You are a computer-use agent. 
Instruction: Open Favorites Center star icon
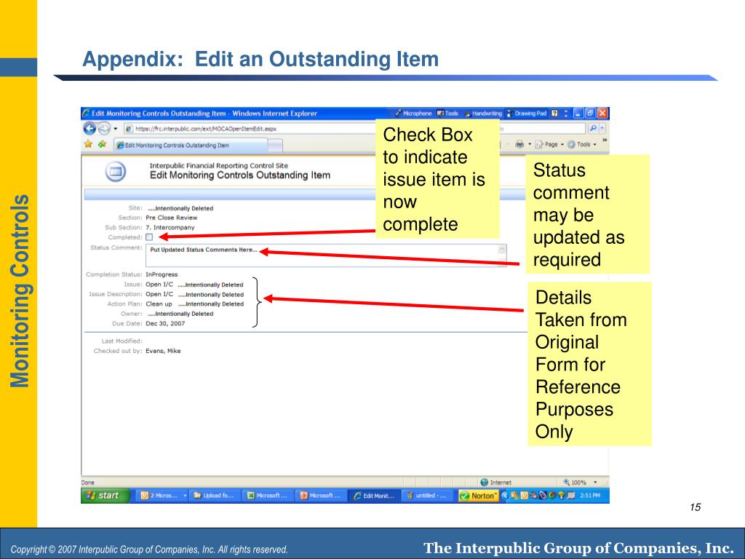[x=88, y=144]
